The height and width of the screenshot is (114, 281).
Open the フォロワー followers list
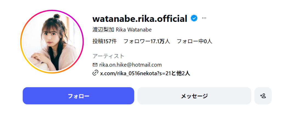[x=147, y=41]
